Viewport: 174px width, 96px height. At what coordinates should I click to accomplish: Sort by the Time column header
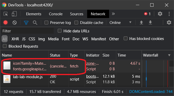pos(129,55)
